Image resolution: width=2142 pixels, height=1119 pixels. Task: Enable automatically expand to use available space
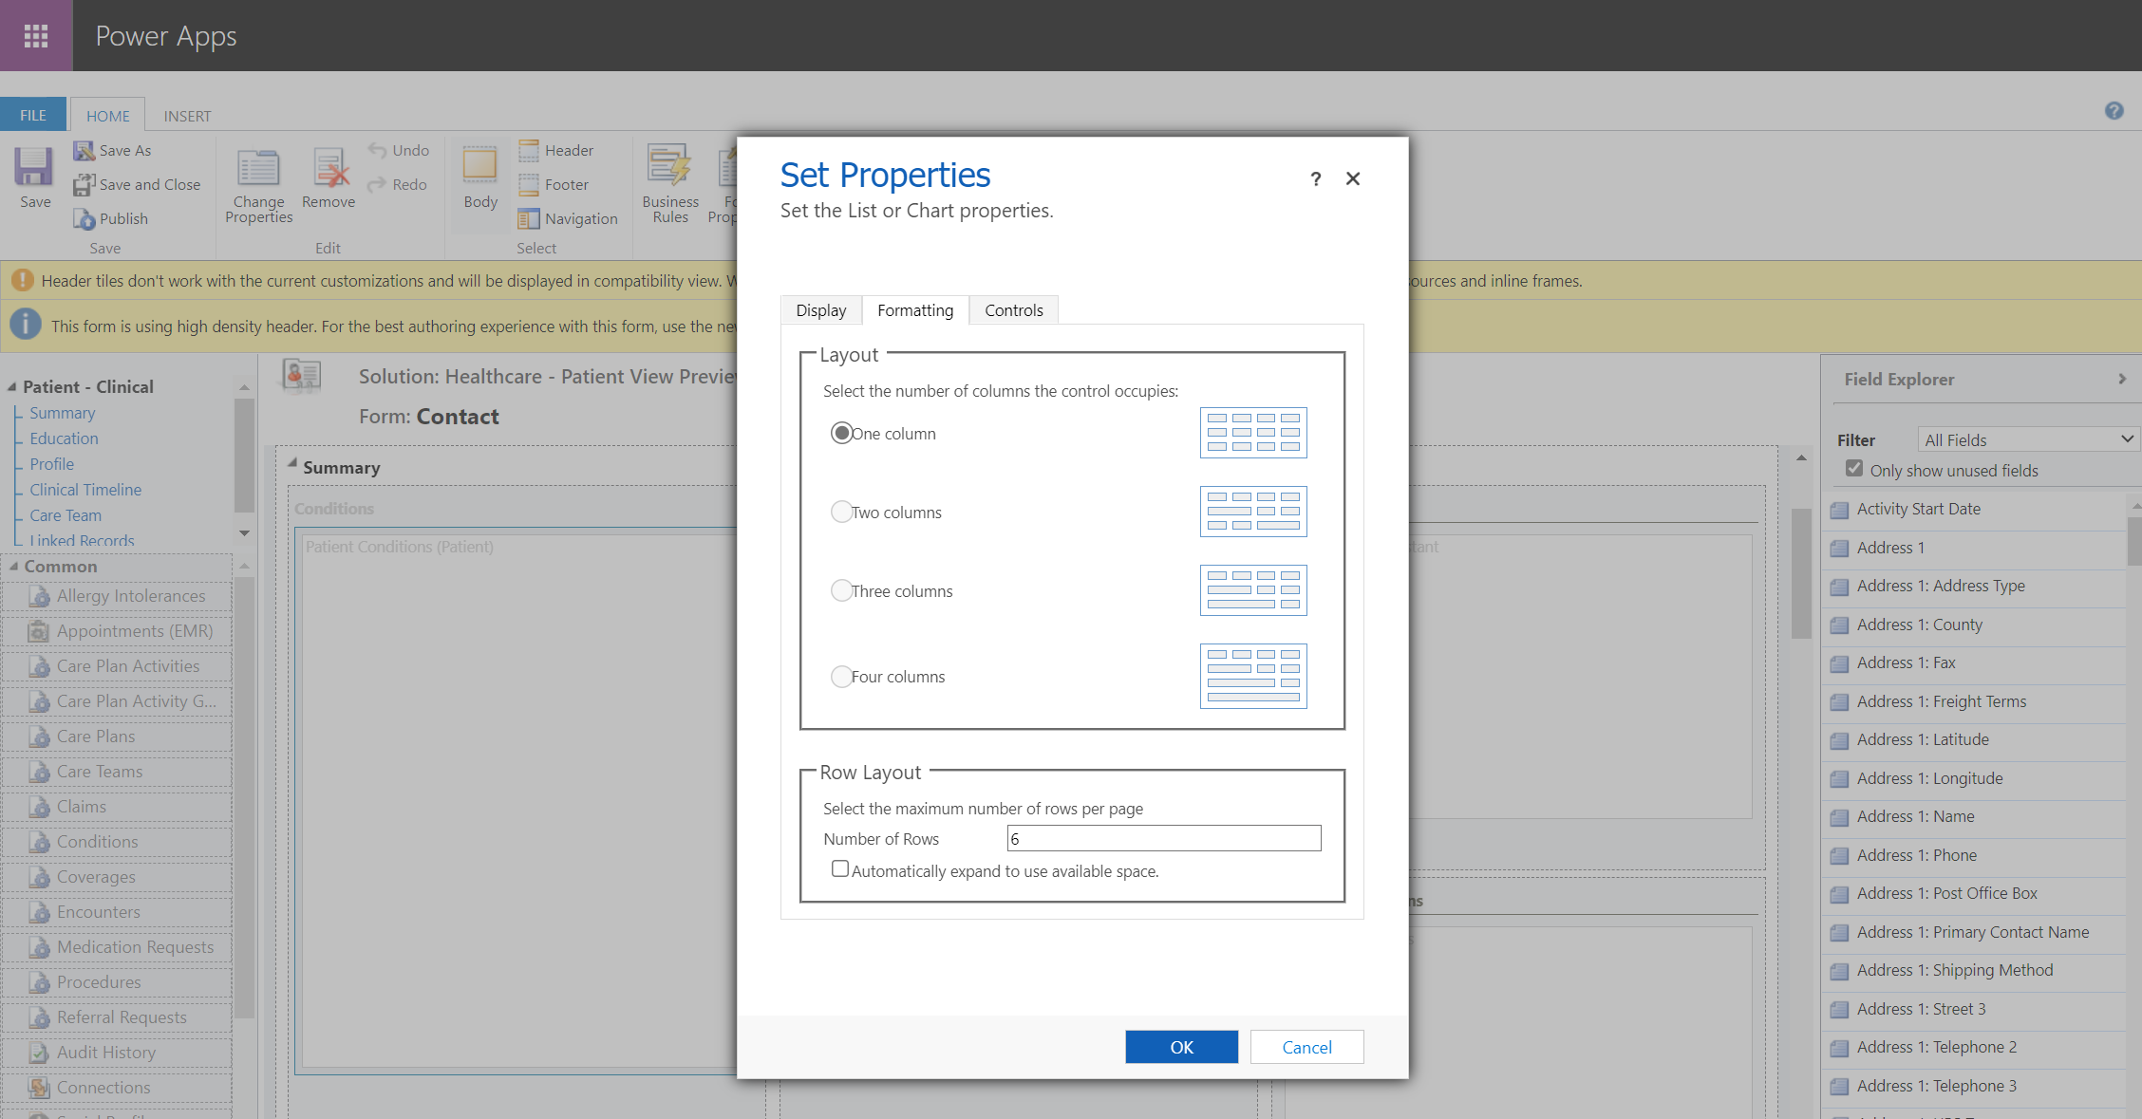[x=840, y=869]
